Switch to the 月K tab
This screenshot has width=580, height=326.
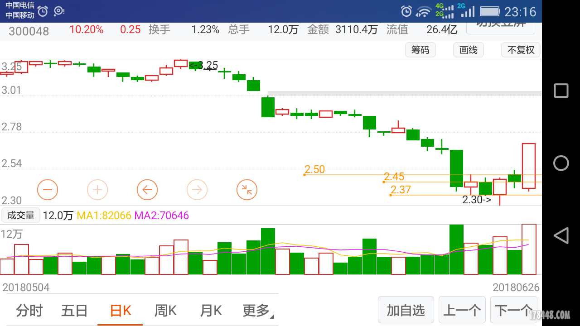tap(211, 311)
